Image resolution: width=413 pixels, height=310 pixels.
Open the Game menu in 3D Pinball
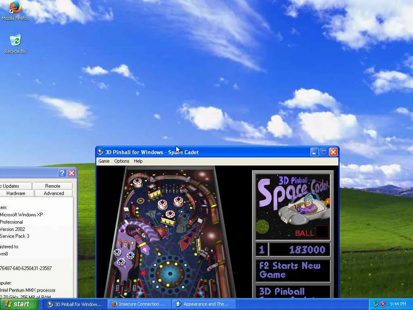pyautogui.click(x=104, y=161)
